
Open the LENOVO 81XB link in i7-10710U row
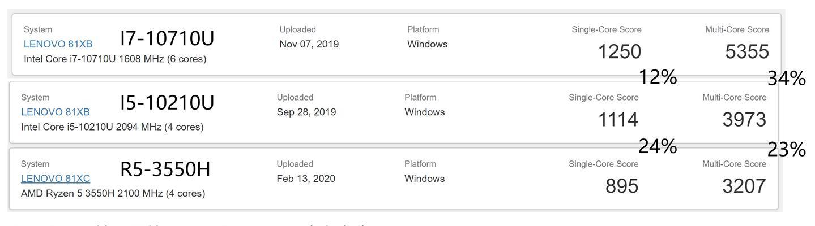58,44
